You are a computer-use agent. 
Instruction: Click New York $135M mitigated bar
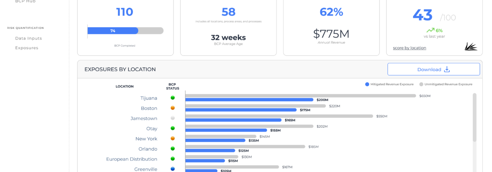[x=216, y=140]
